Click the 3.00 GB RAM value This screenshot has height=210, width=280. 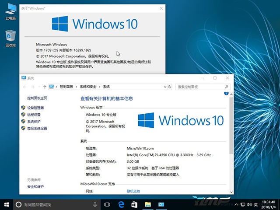point(133,161)
